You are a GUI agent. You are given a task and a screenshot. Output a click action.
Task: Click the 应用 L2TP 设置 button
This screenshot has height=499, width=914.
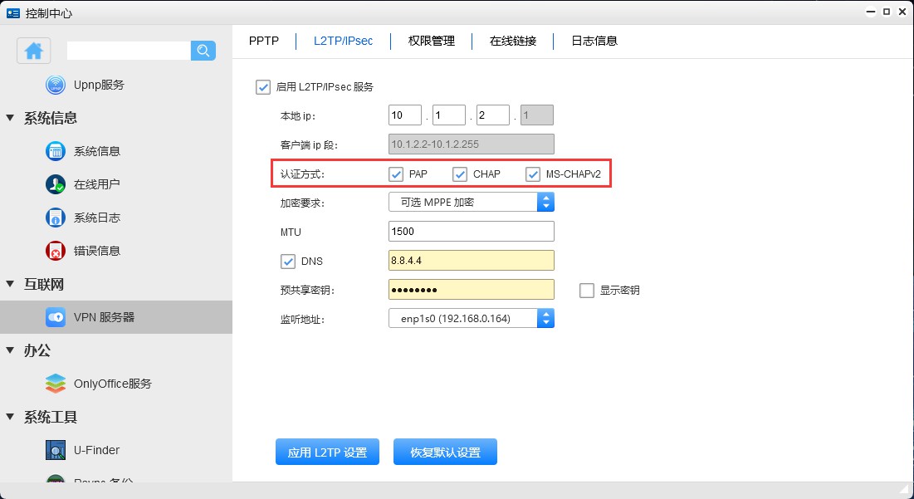coord(327,452)
